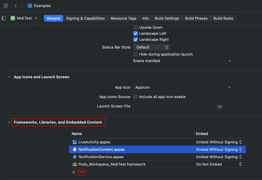Go forward with the right chevron

click(22, 6)
